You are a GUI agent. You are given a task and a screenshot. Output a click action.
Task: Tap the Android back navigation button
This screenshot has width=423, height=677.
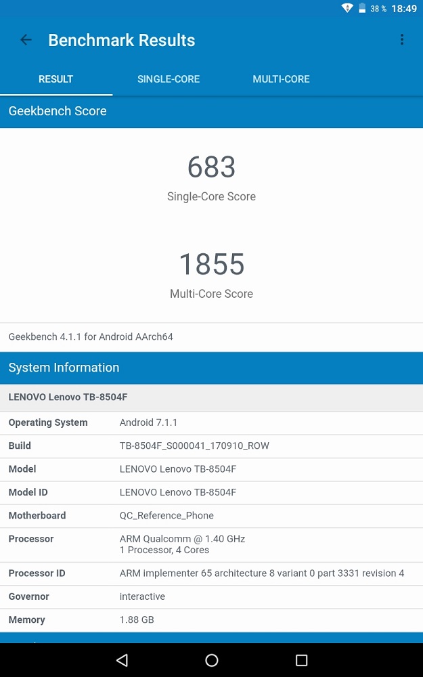(122, 659)
